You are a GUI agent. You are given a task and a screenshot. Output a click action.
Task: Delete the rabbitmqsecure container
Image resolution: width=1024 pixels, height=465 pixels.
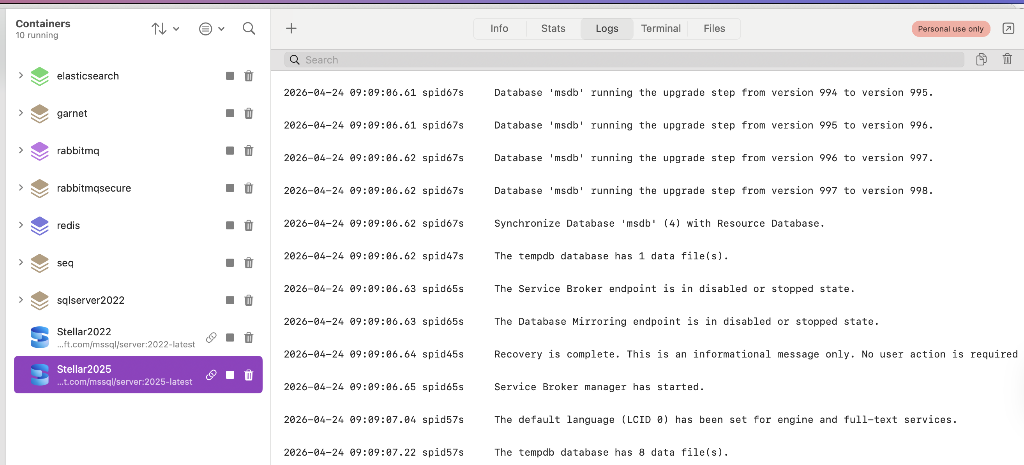(249, 188)
